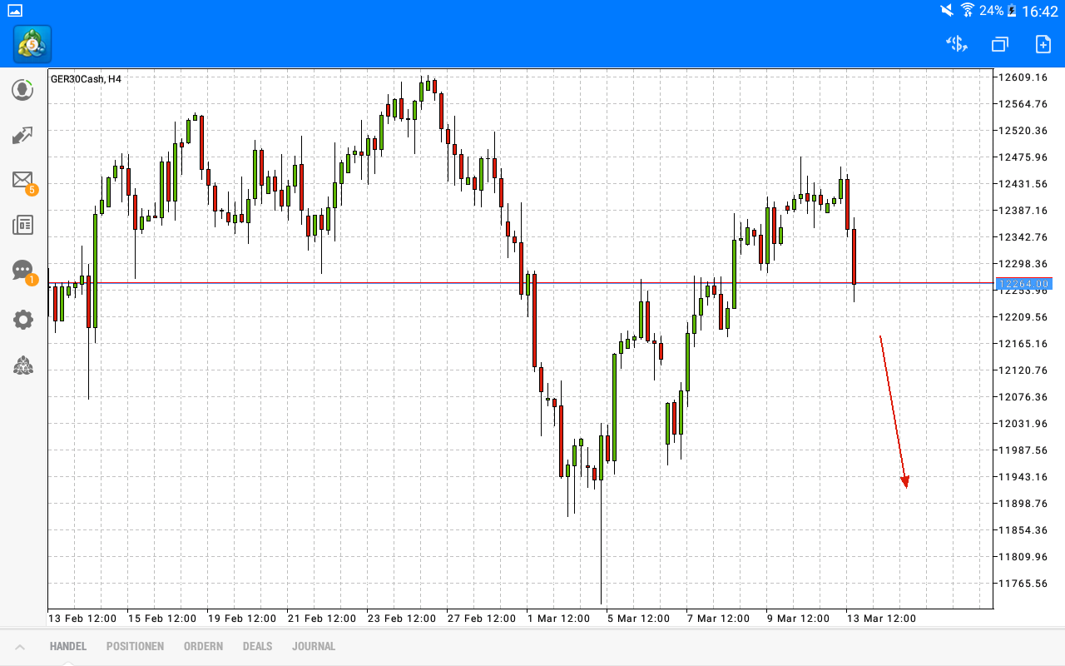The height and width of the screenshot is (666, 1065).
Task: Tap the battery status indicator
Action: (x=1009, y=12)
